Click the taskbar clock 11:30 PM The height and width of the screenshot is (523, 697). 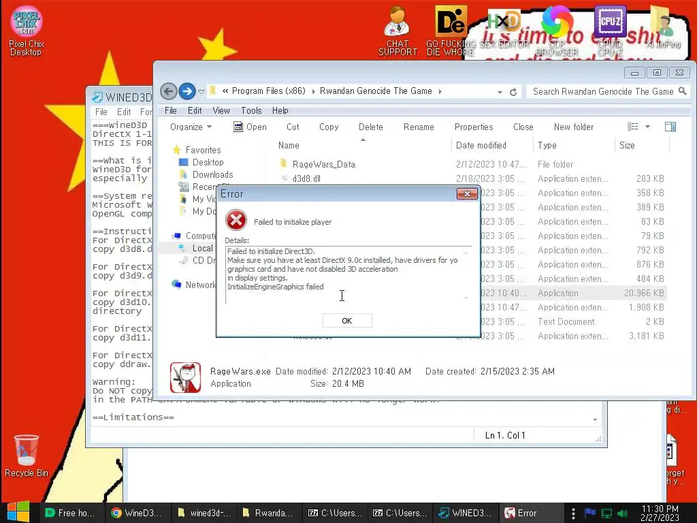click(x=660, y=513)
